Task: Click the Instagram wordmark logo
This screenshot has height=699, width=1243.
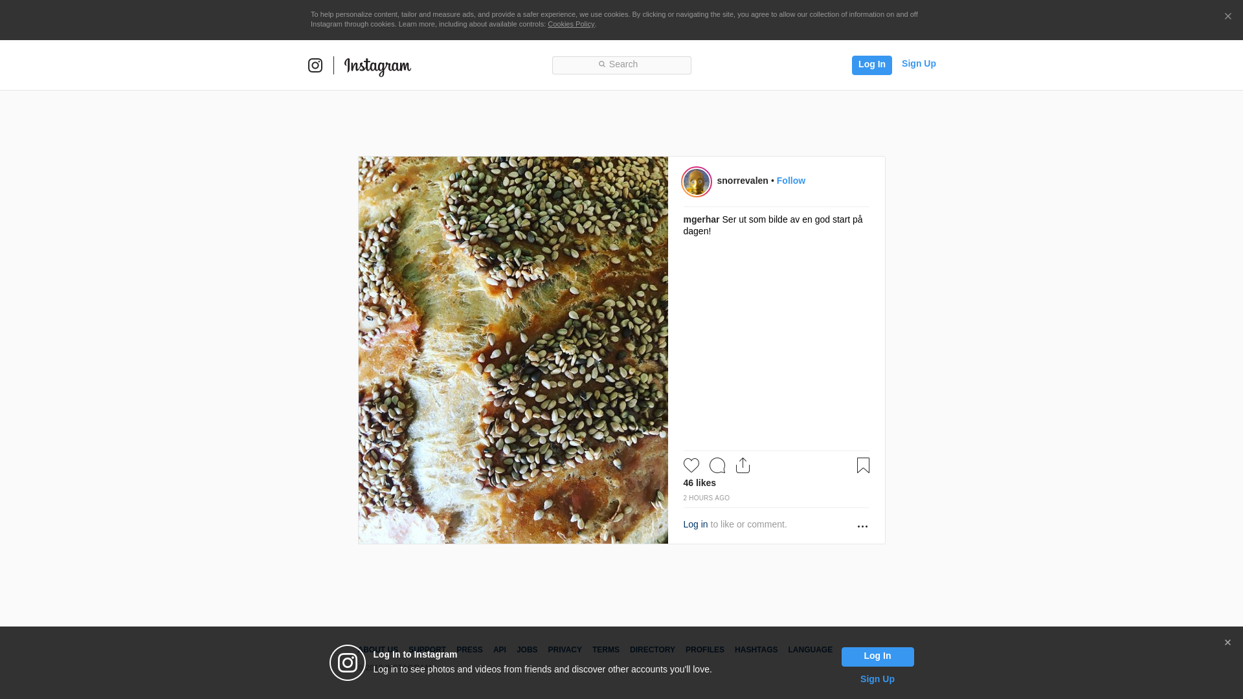Action: click(377, 67)
